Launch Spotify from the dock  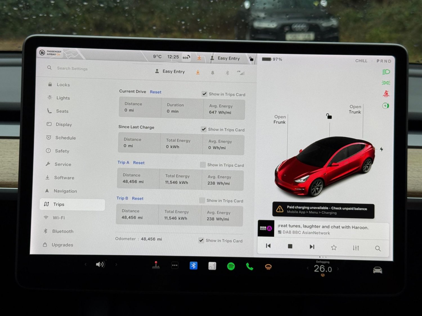tap(231, 266)
